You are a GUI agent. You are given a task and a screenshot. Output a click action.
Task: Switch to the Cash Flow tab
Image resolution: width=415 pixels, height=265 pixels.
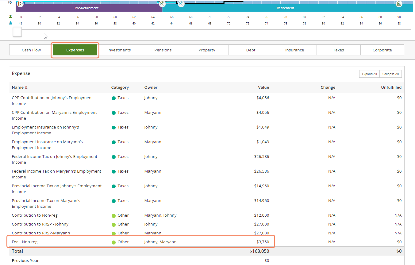click(31, 50)
